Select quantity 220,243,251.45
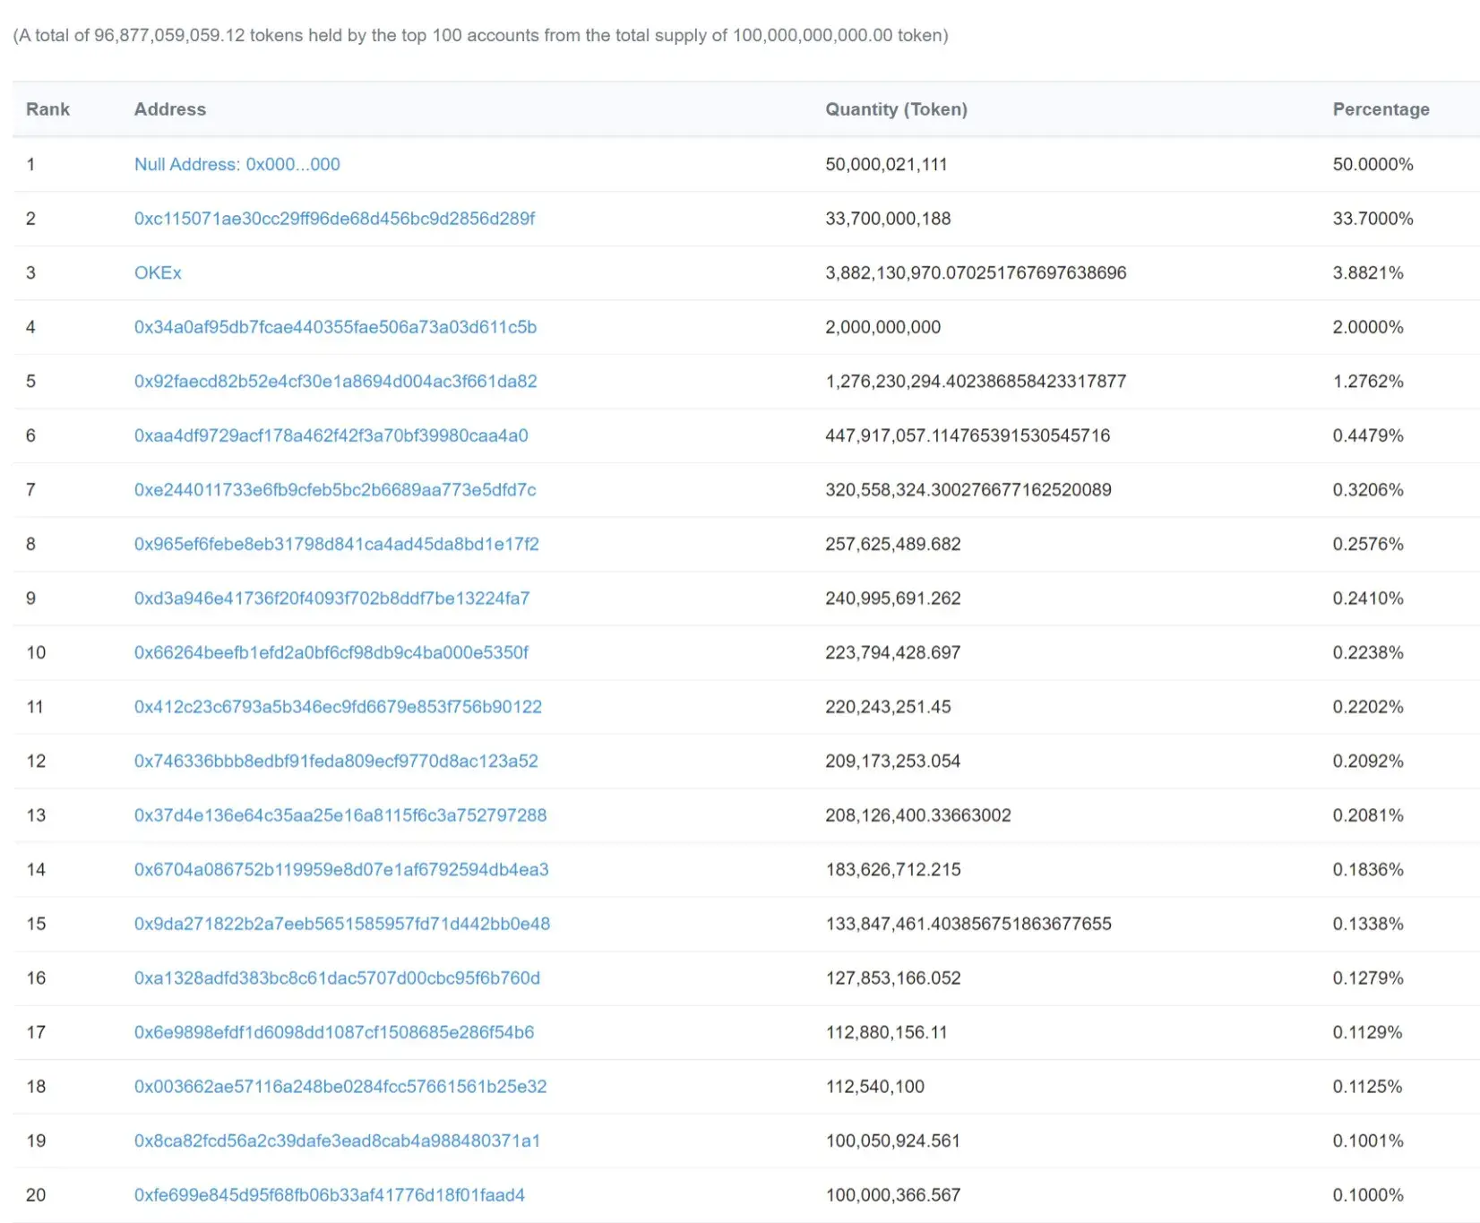Viewport: 1480px width, 1223px height. click(x=888, y=706)
